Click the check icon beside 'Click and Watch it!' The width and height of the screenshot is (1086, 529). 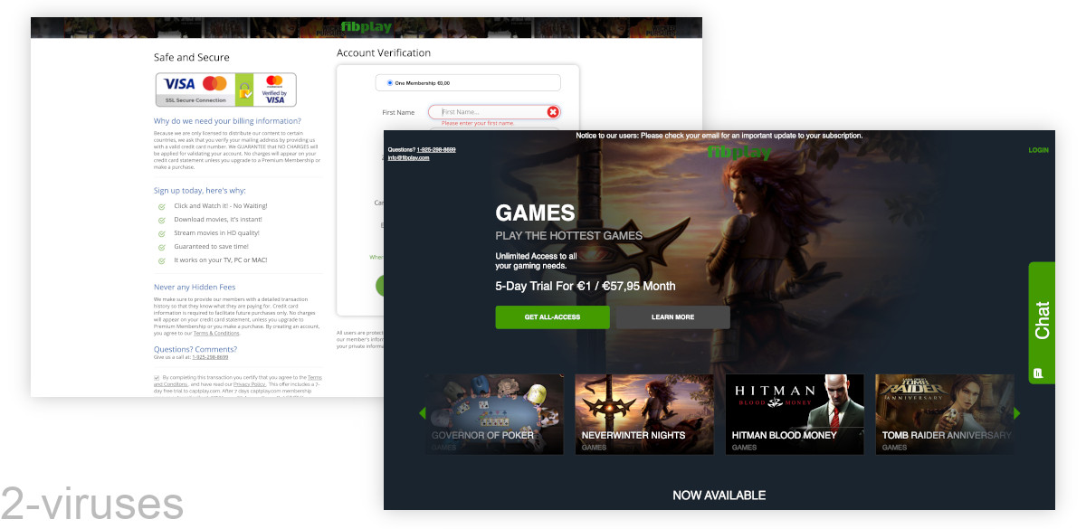[x=161, y=206]
